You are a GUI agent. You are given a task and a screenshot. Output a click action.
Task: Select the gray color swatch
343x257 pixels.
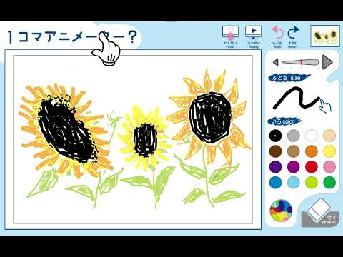[x=294, y=136]
